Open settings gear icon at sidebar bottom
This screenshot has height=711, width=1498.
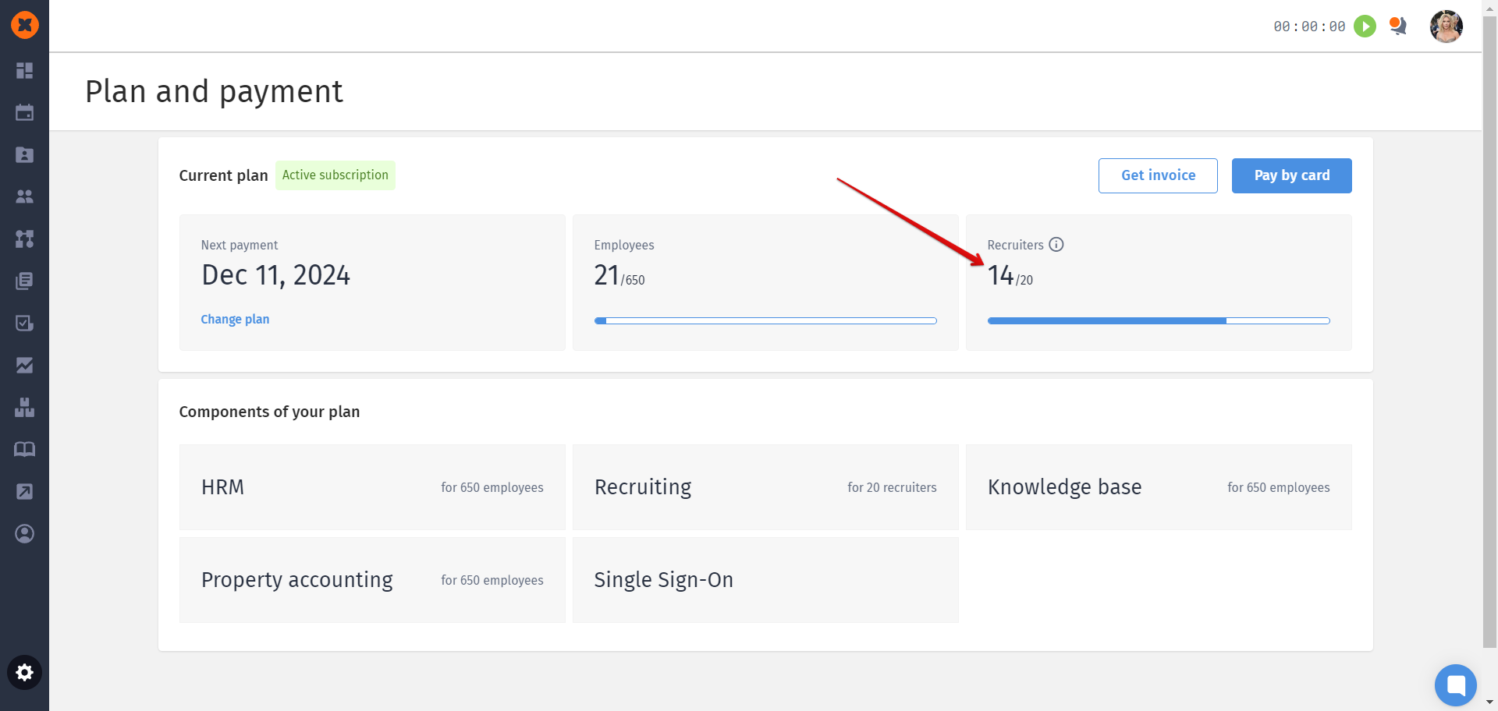tap(25, 673)
